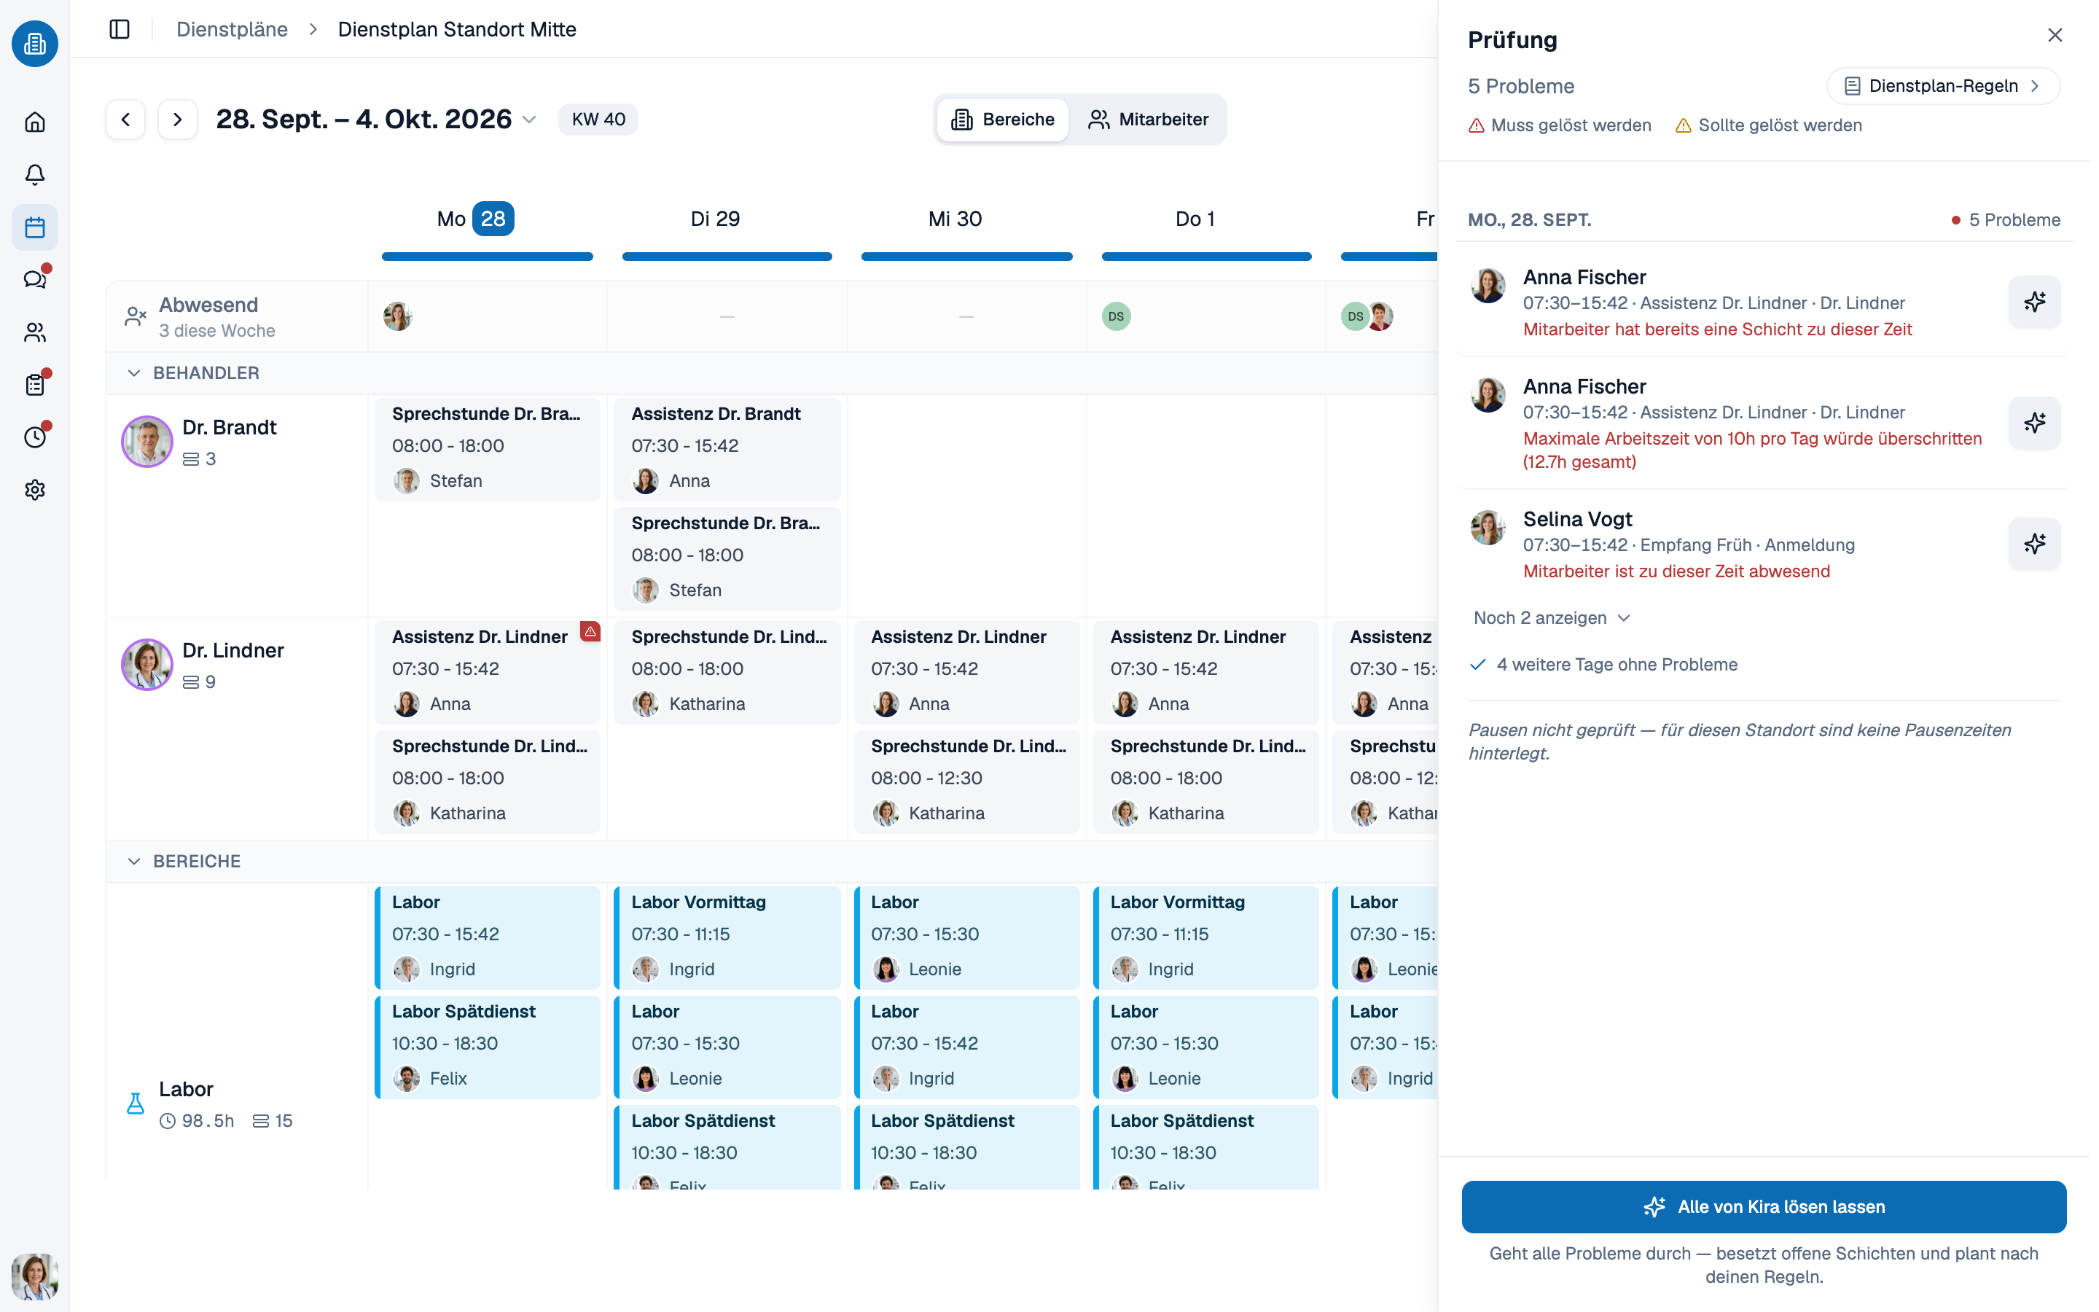Open the team members icon in the sidebar
The width and height of the screenshot is (2099, 1312).
(35, 332)
